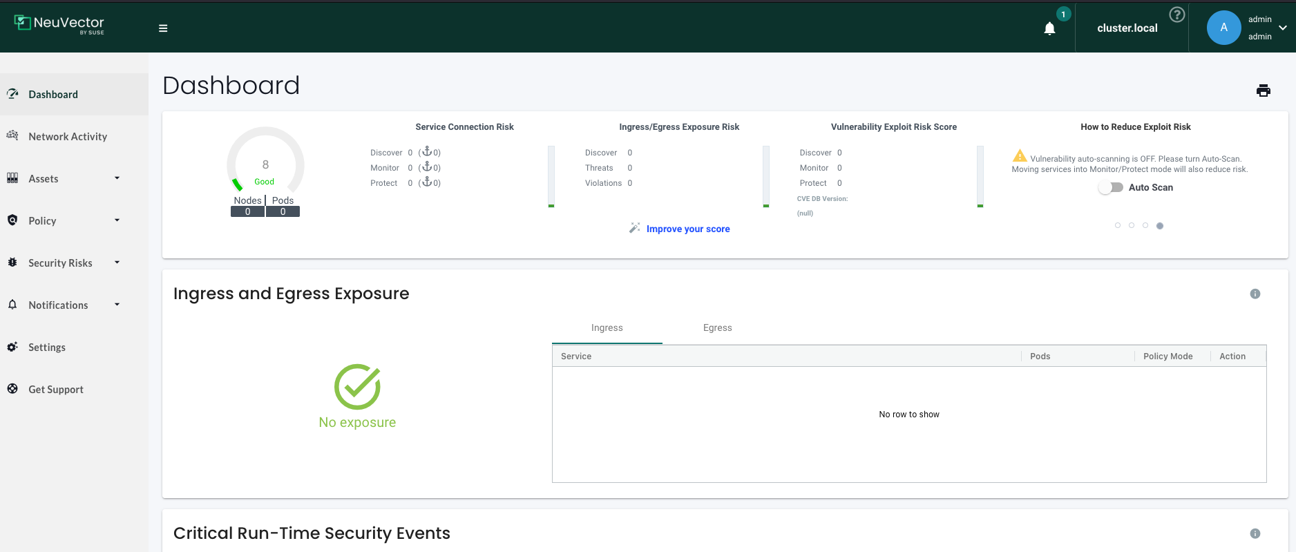This screenshot has width=1296, height=552.
Task: Click the Action column header
Action: click(1238, 356)
